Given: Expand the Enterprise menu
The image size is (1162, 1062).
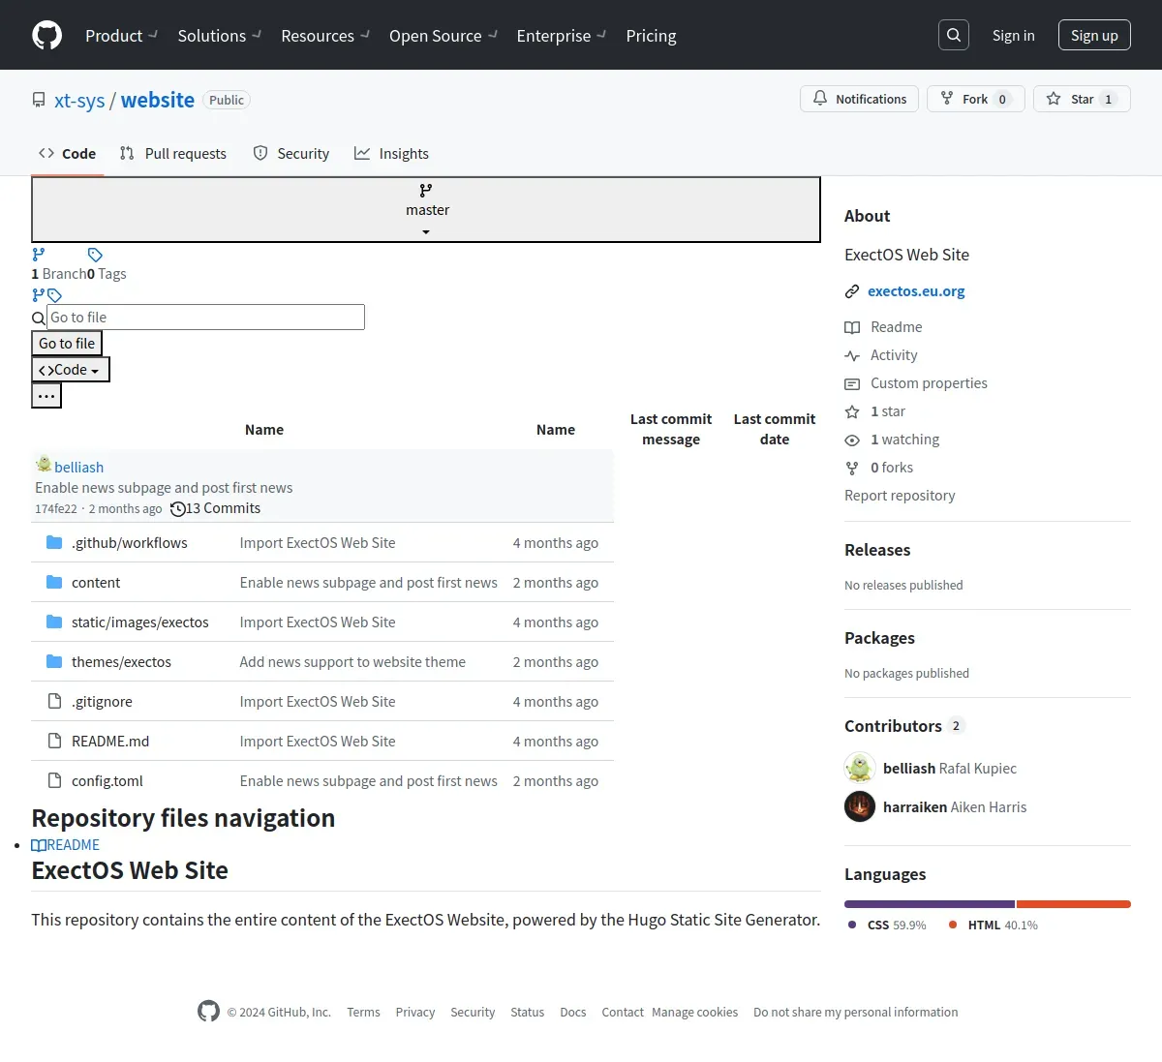Looking at the screenshot, I should tap(562, 35).
